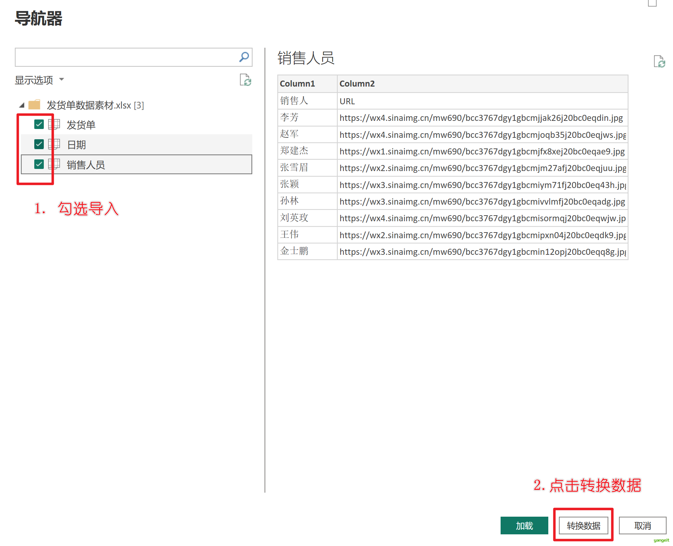Screen dimensions: 673x546
Task: Click the 加载 button
Action: pyautogui.click(x=524, y=526)
